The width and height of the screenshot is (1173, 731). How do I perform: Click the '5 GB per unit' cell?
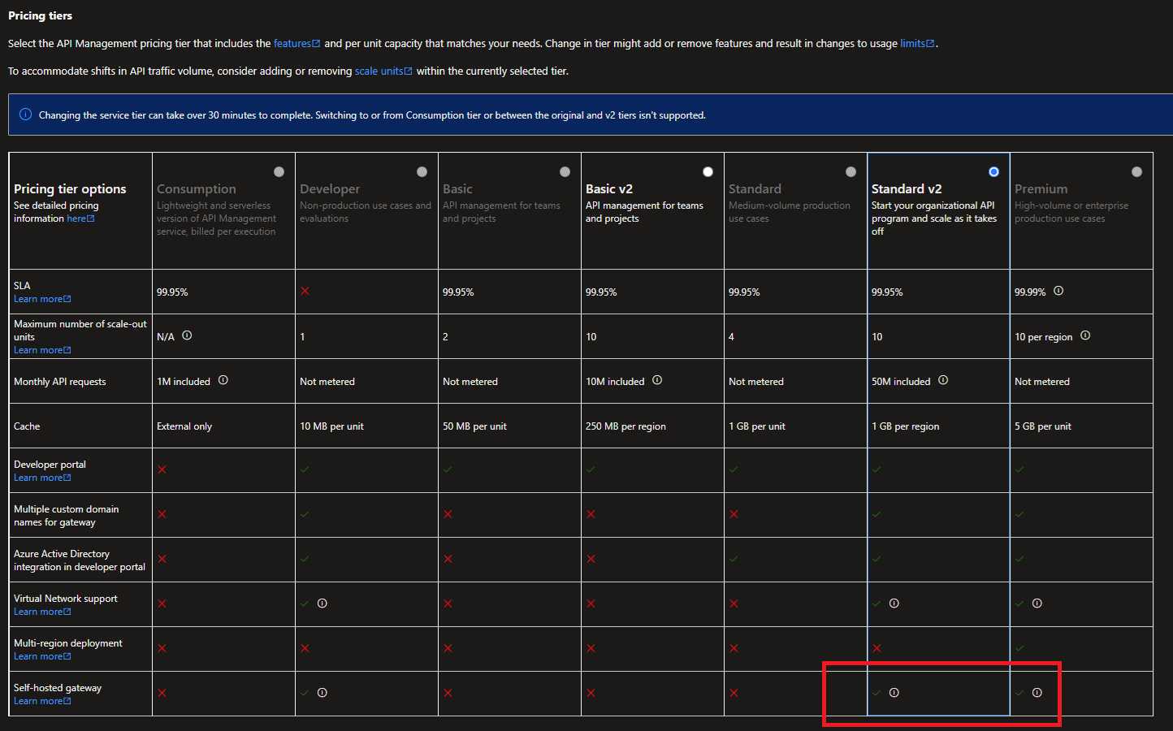pyautogui.click(x=1081, y=426)
